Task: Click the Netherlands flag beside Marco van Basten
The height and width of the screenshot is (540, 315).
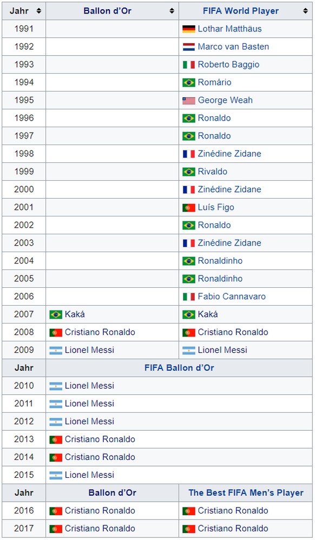Action: point(188,47)
